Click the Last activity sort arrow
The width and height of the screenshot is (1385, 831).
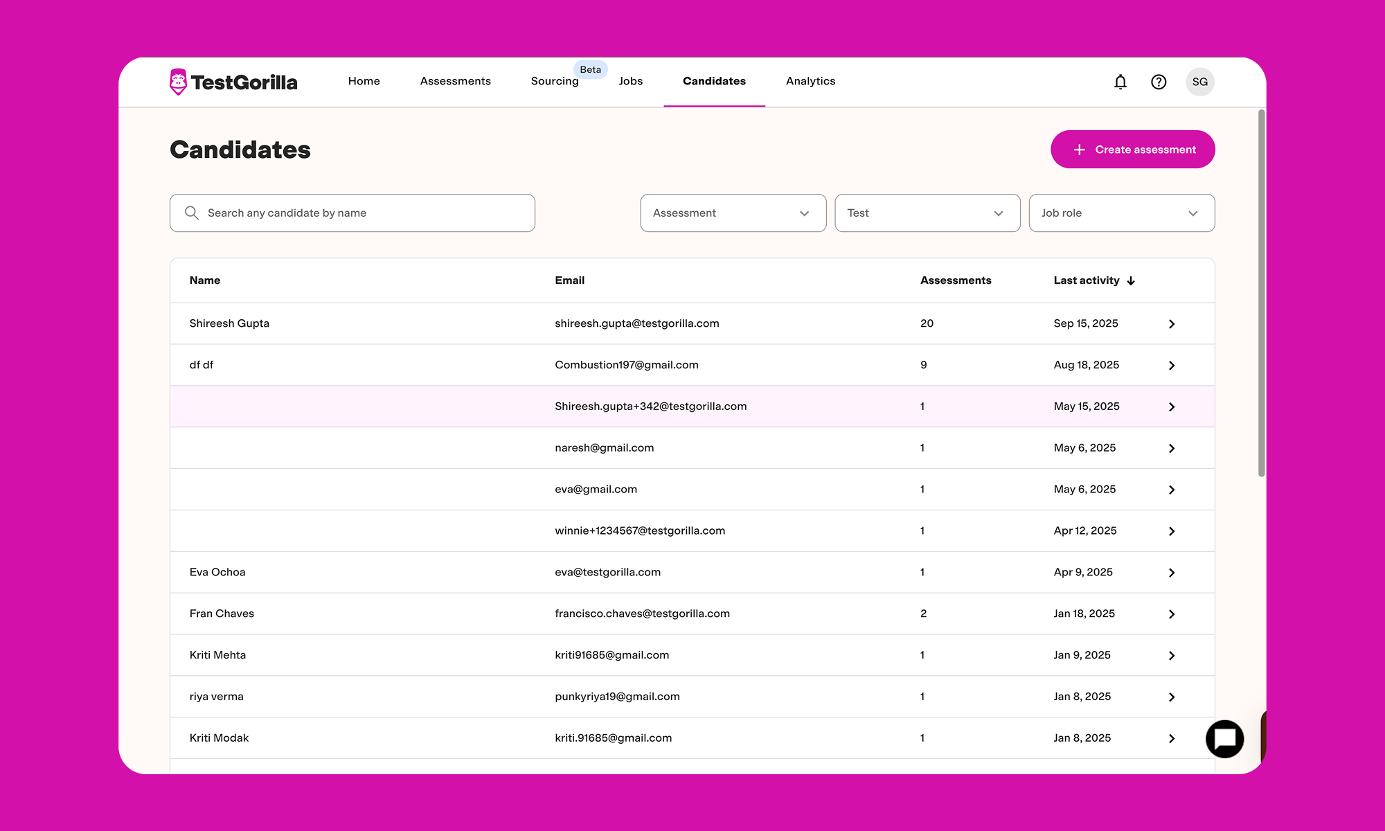pos(1131,280)
